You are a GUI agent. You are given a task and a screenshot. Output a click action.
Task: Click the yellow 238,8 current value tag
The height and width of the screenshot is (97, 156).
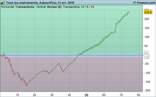coord(148,12)
